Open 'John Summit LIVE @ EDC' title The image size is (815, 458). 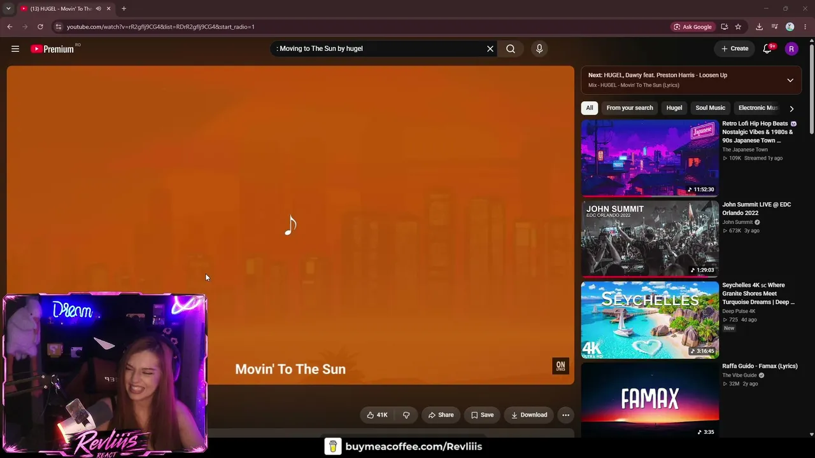(756, 209)
